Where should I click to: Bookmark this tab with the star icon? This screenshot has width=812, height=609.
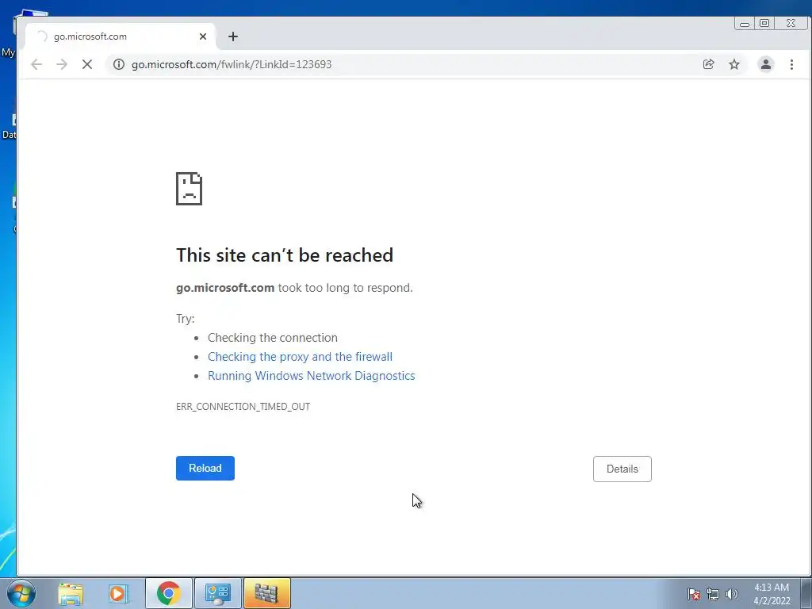click(x=734, y=64)
